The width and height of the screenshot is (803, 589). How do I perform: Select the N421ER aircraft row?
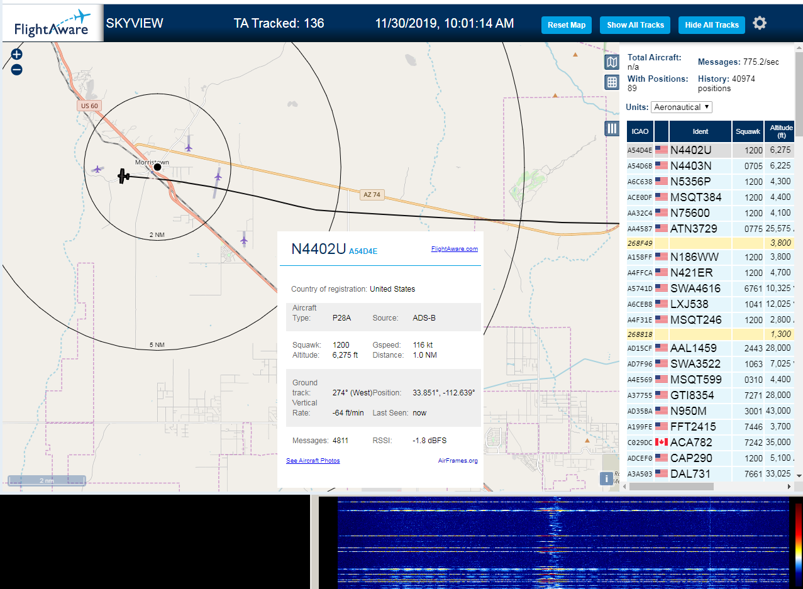coord(711,273)
